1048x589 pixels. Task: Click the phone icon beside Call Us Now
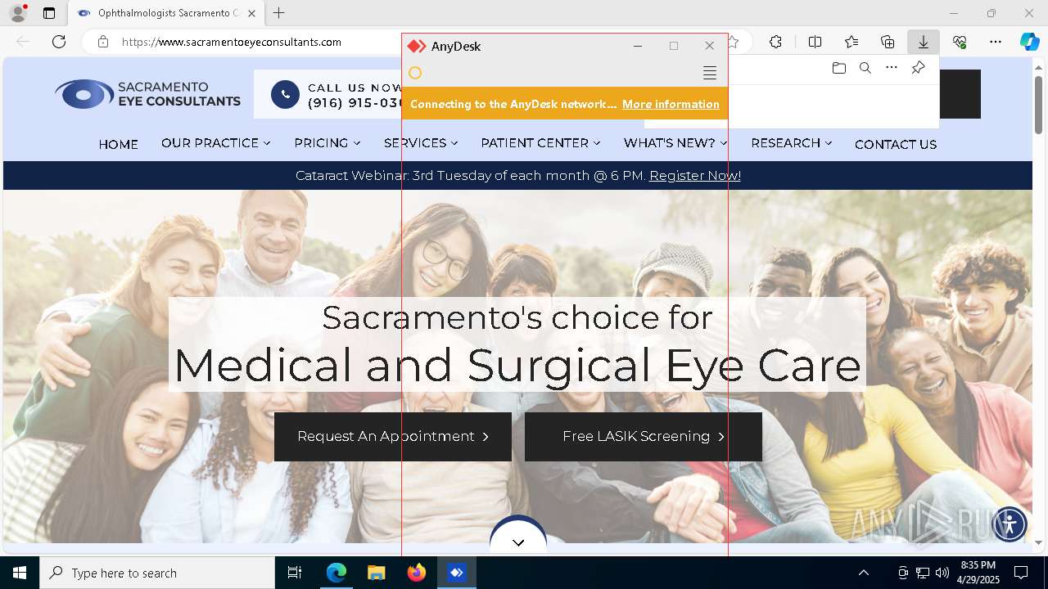tap(285, 95)
